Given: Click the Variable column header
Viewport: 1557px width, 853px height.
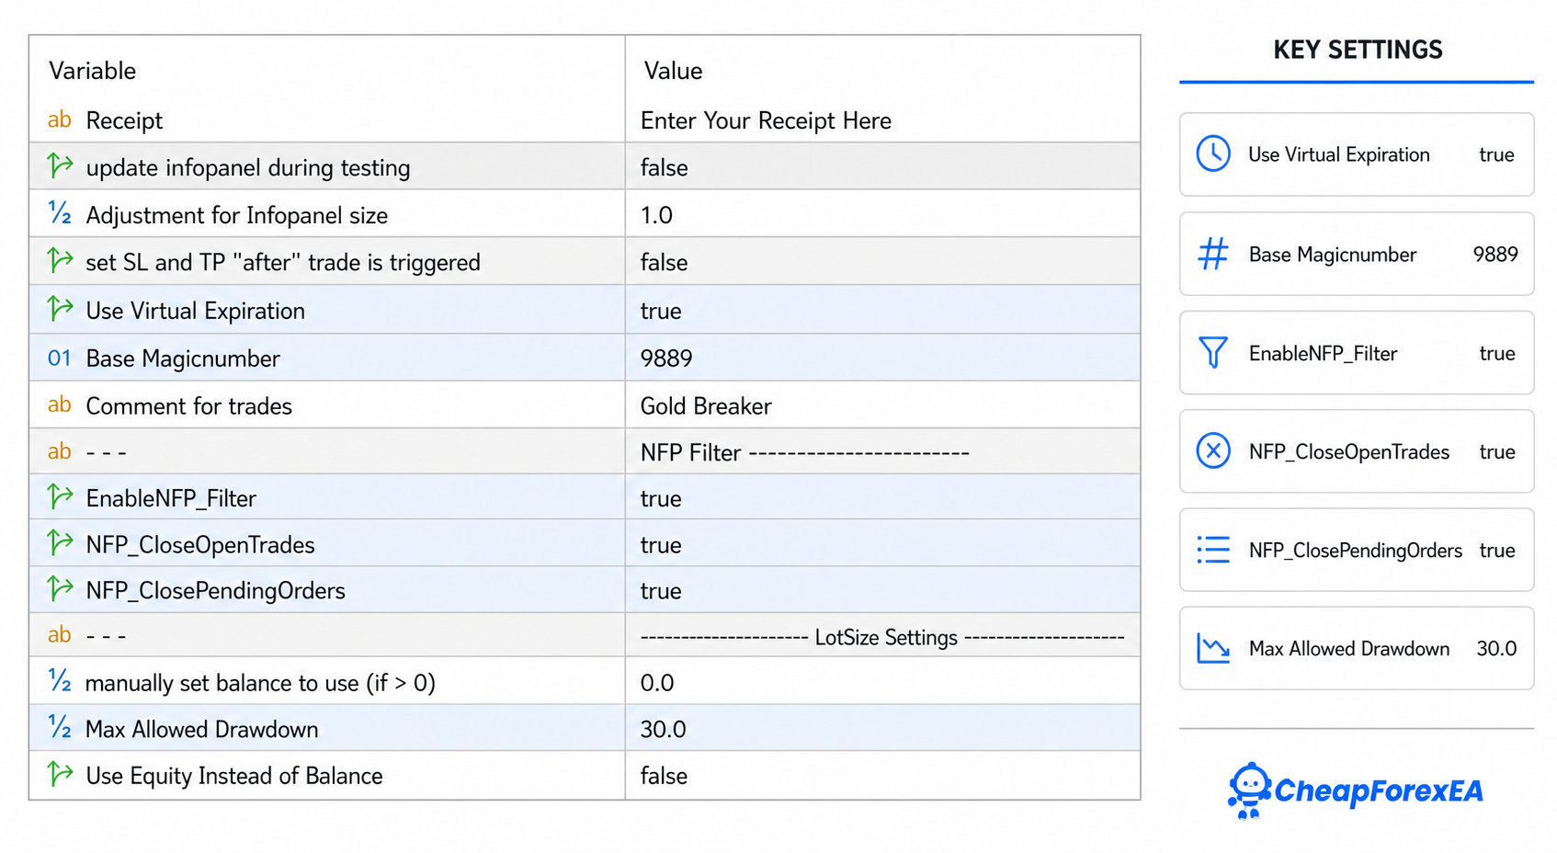Looking at the screenshot, I should pos(92,71).
